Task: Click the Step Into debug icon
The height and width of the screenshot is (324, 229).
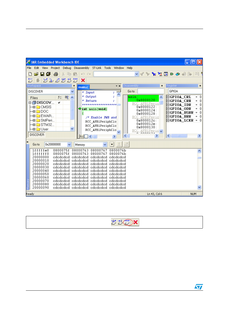Action: pyautogui.click(x=51, y=80)
